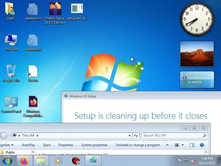Click navigation pane scroll-up arrow

point(33,152)
